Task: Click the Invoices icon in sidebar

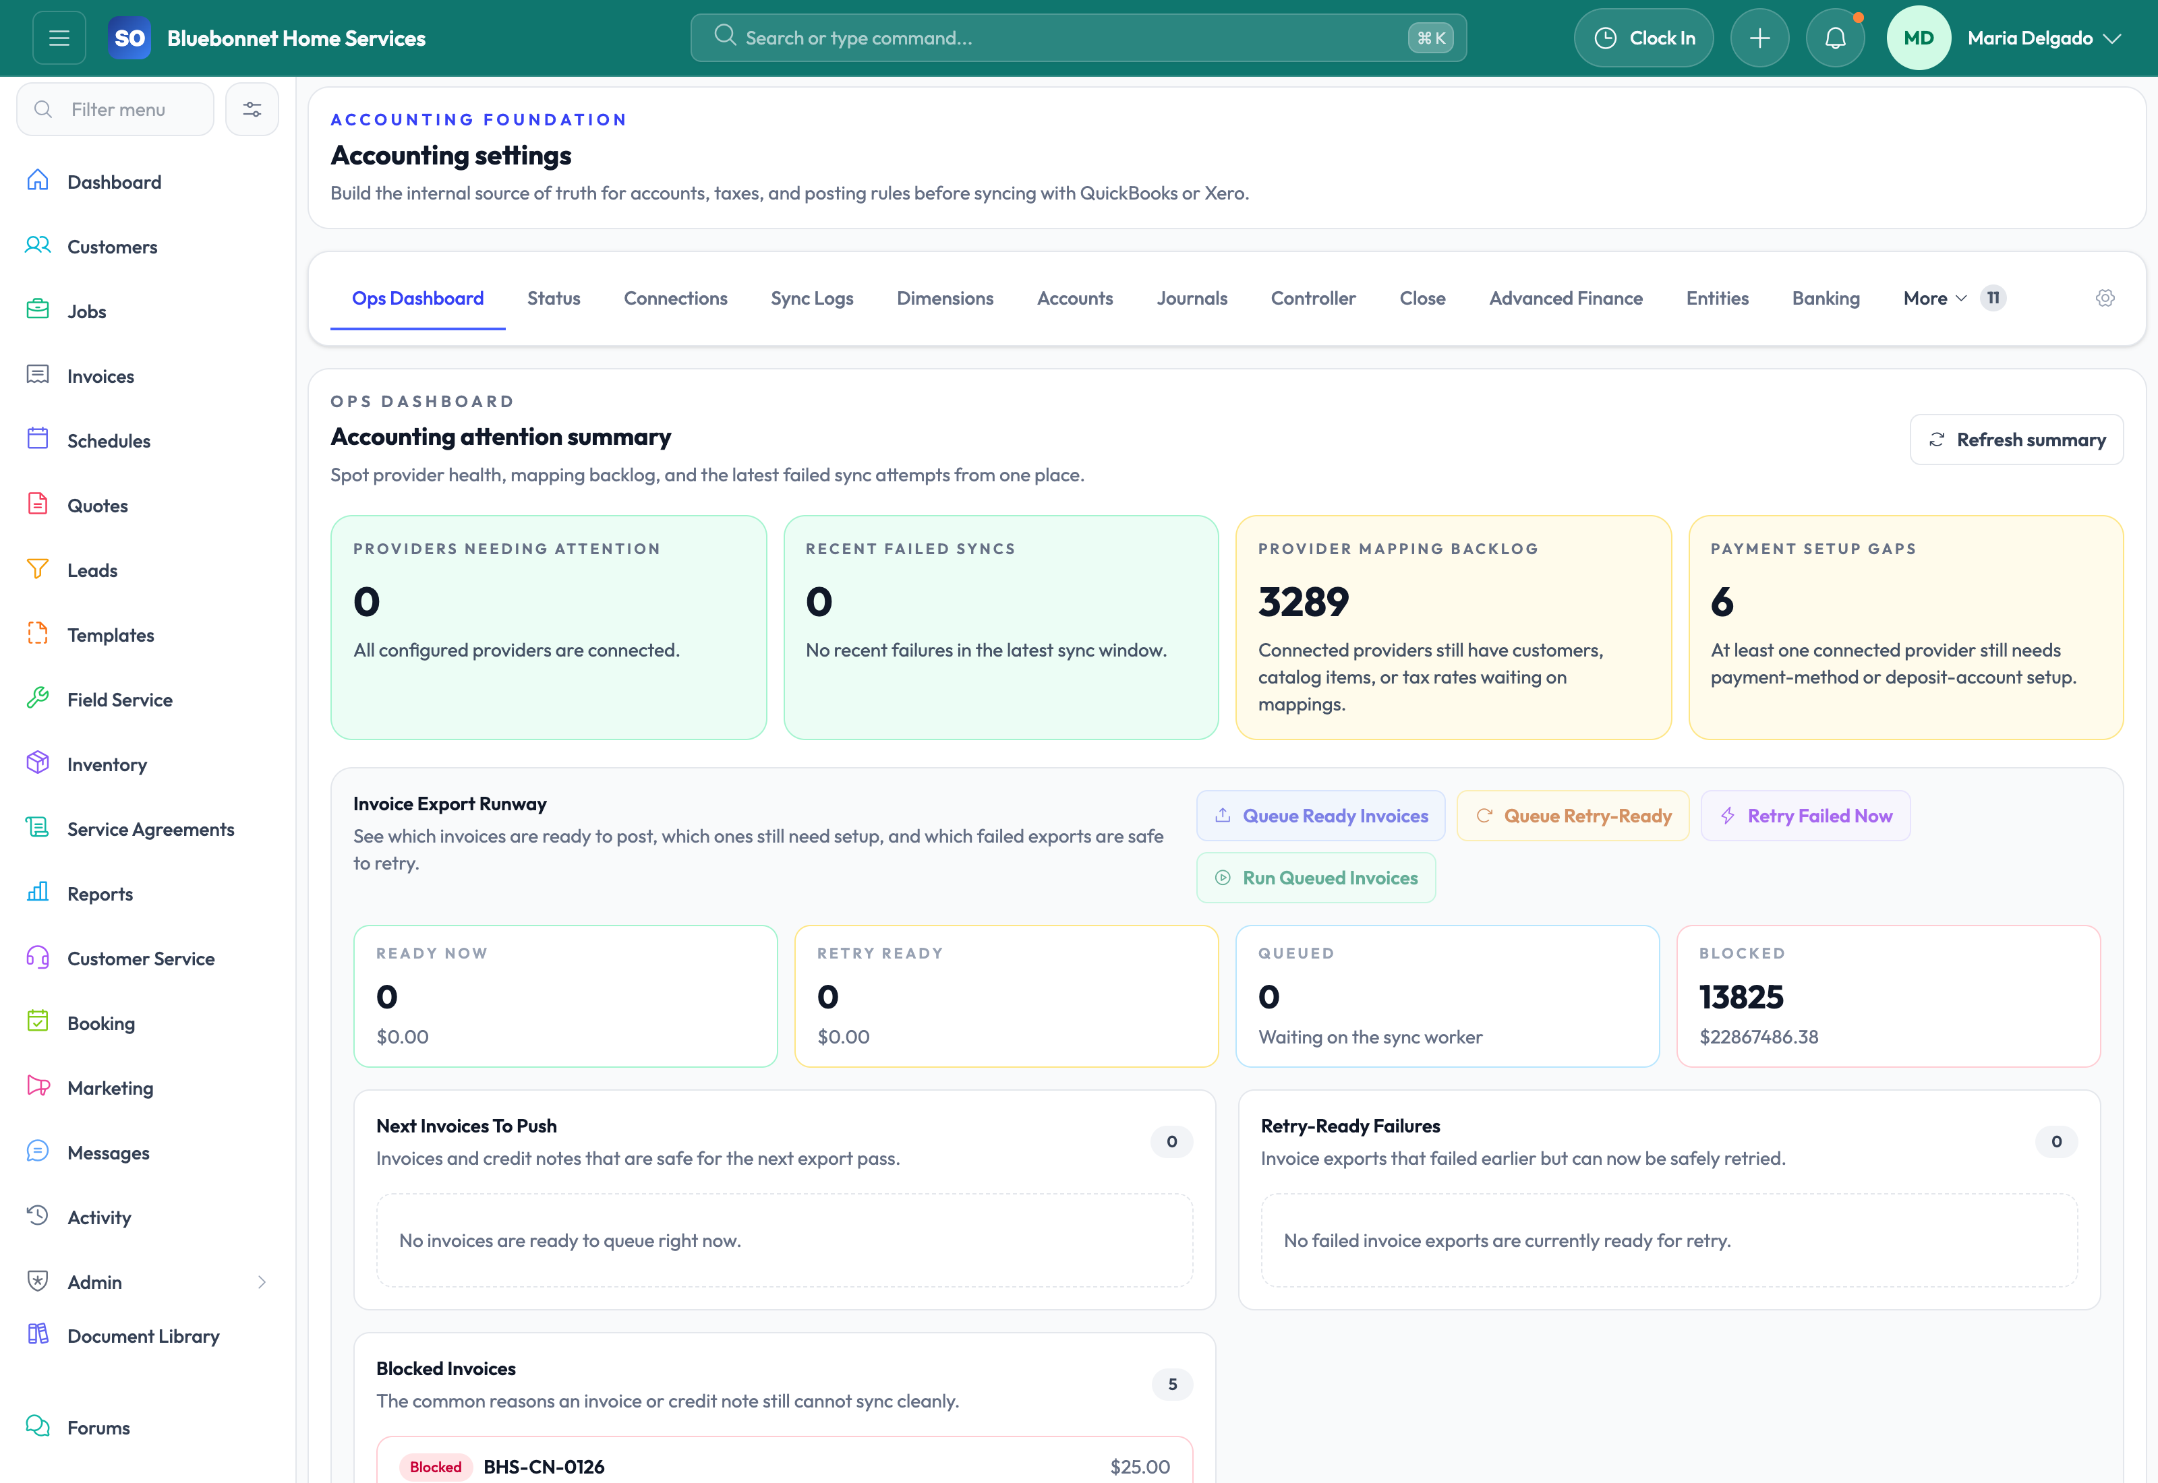Action: pos(37,375)
